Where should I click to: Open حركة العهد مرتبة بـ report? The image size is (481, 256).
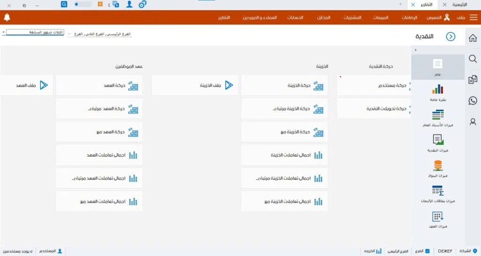pos(99,108)
